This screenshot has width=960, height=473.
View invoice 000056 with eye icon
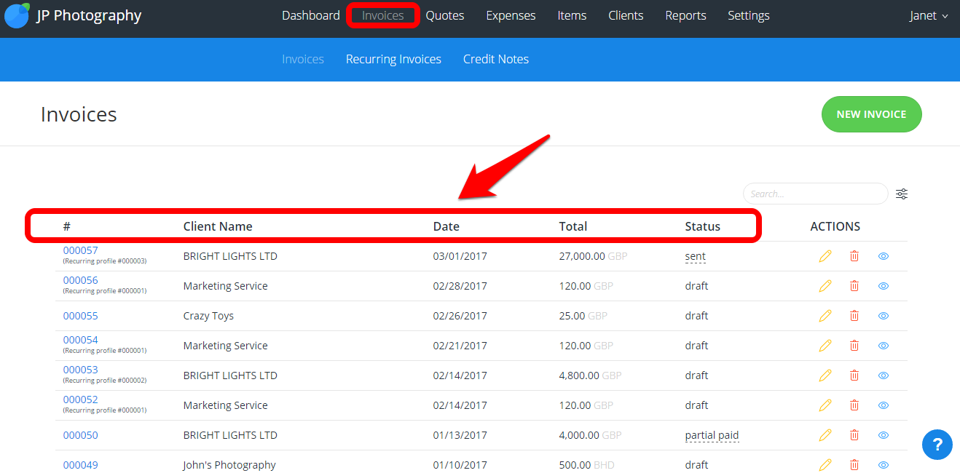click(884, 286)
